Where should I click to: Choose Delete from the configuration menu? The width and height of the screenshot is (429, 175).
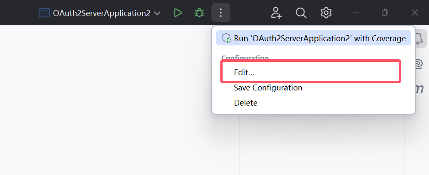[x=246, y=103]
